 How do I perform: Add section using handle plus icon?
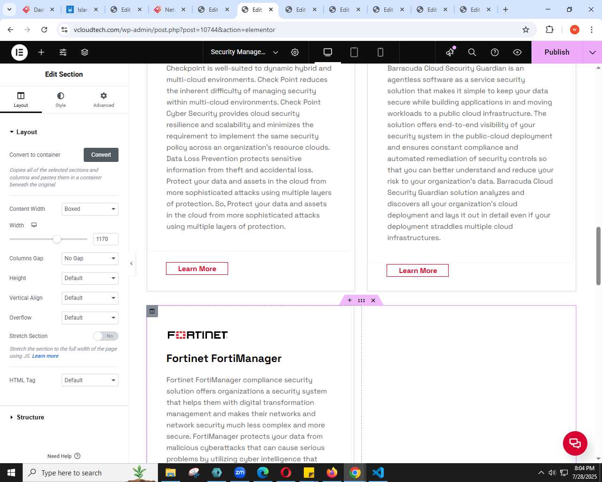point(349,300)
